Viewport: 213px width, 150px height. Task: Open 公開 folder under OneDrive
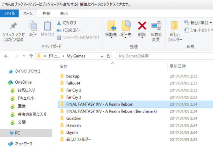tap(22, 122)
